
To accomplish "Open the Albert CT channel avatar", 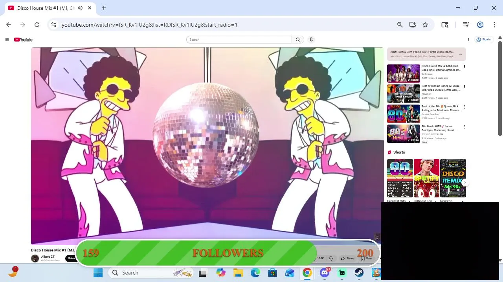I will [x=35, y=258].
